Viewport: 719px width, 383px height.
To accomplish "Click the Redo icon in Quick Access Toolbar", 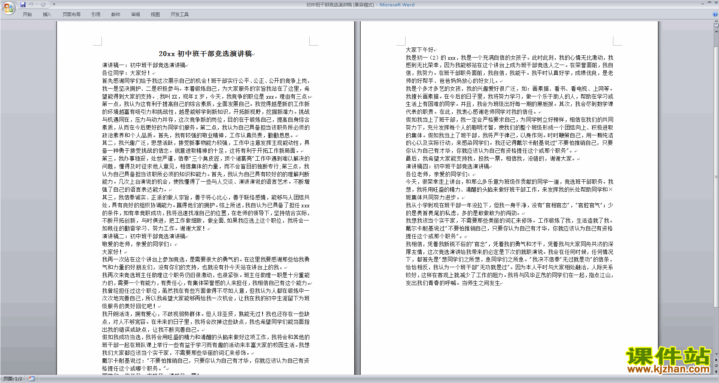I will pyautogui.click(x=43, y=4).
